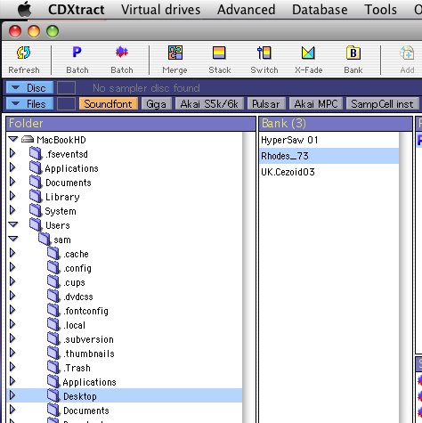Viewport: 422px width, 423px height.
Task: Open the Tools menu
Action: (380, 10)
